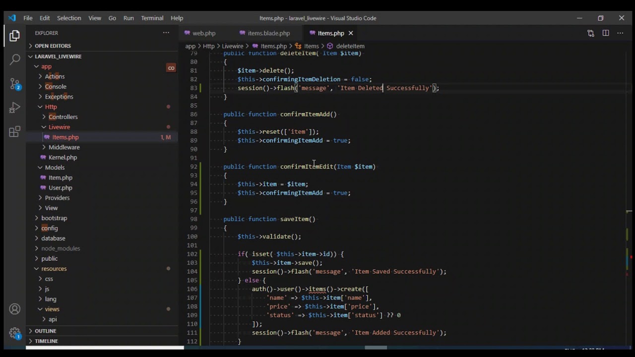Select Items.php in the file explorer
The image size is (635, 357).
65,137
